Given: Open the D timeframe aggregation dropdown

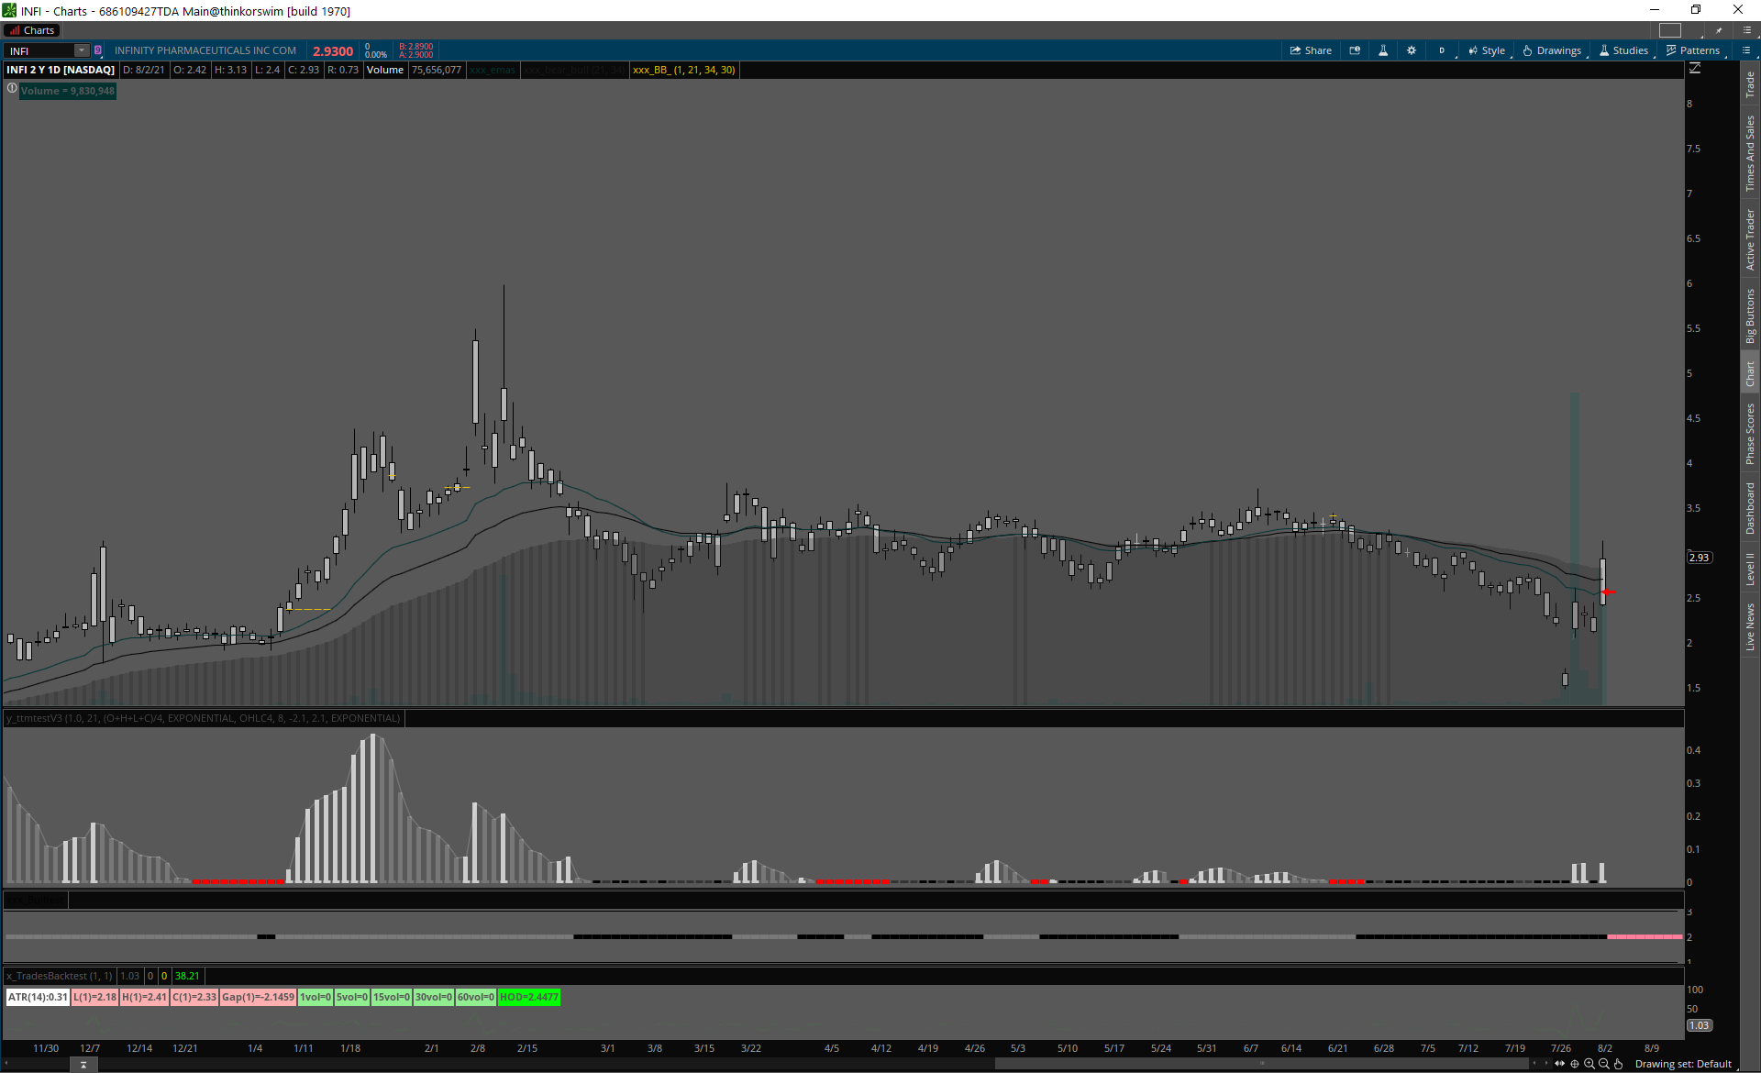Looking at the screenshot, I should pyautogui.click(x=1442, y=50).
